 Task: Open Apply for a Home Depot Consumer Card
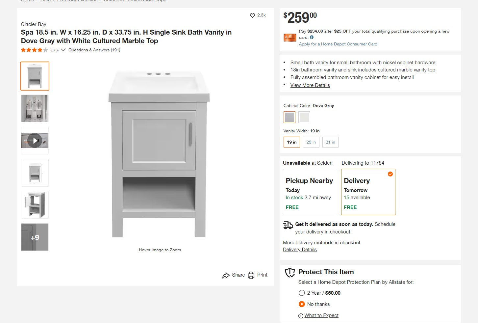pos(338,44)
